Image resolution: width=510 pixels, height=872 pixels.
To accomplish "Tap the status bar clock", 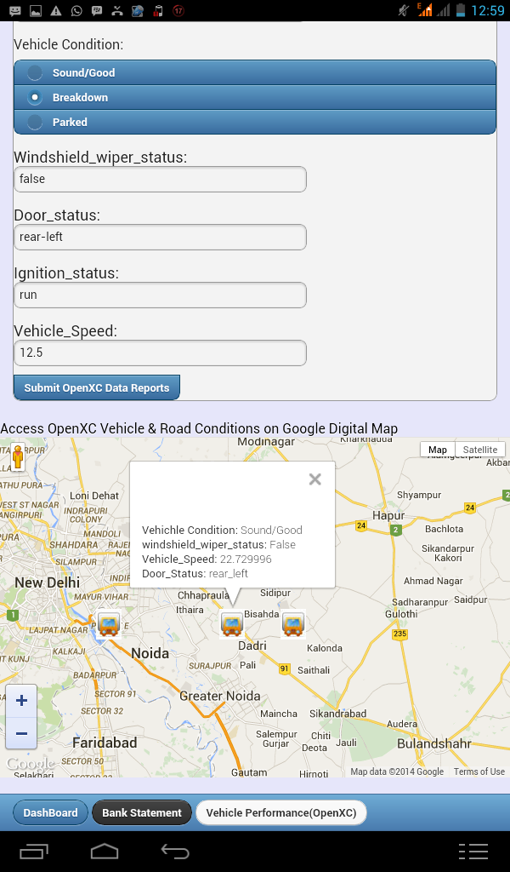I will point(488,10).
